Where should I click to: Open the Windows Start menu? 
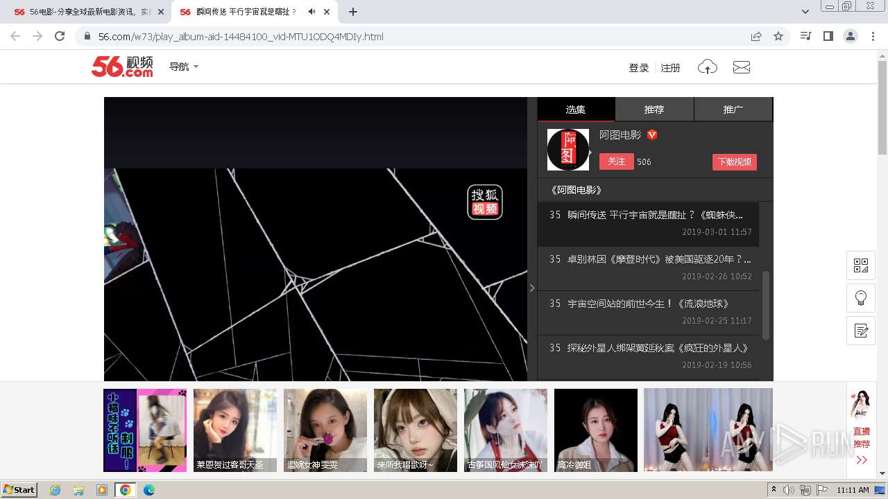(x=19, y=489)
